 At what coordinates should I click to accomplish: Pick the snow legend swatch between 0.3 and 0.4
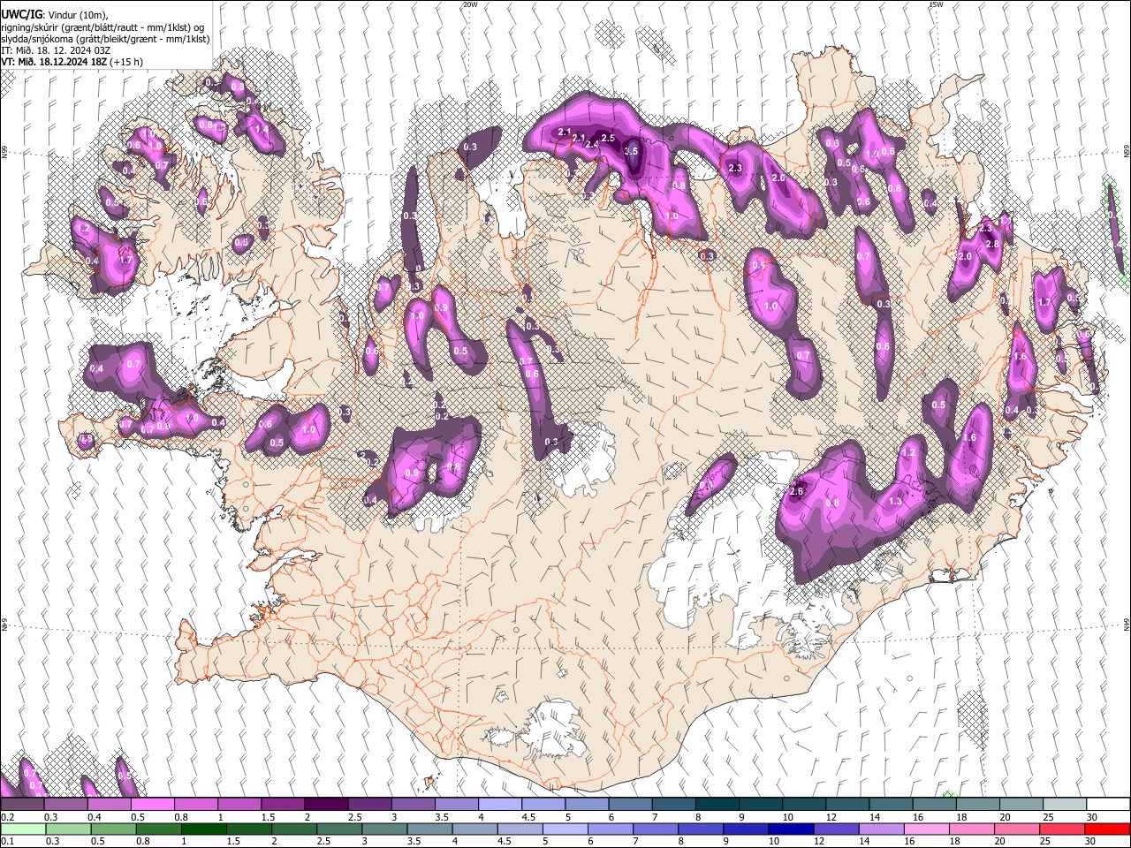(x=65, y=805)
